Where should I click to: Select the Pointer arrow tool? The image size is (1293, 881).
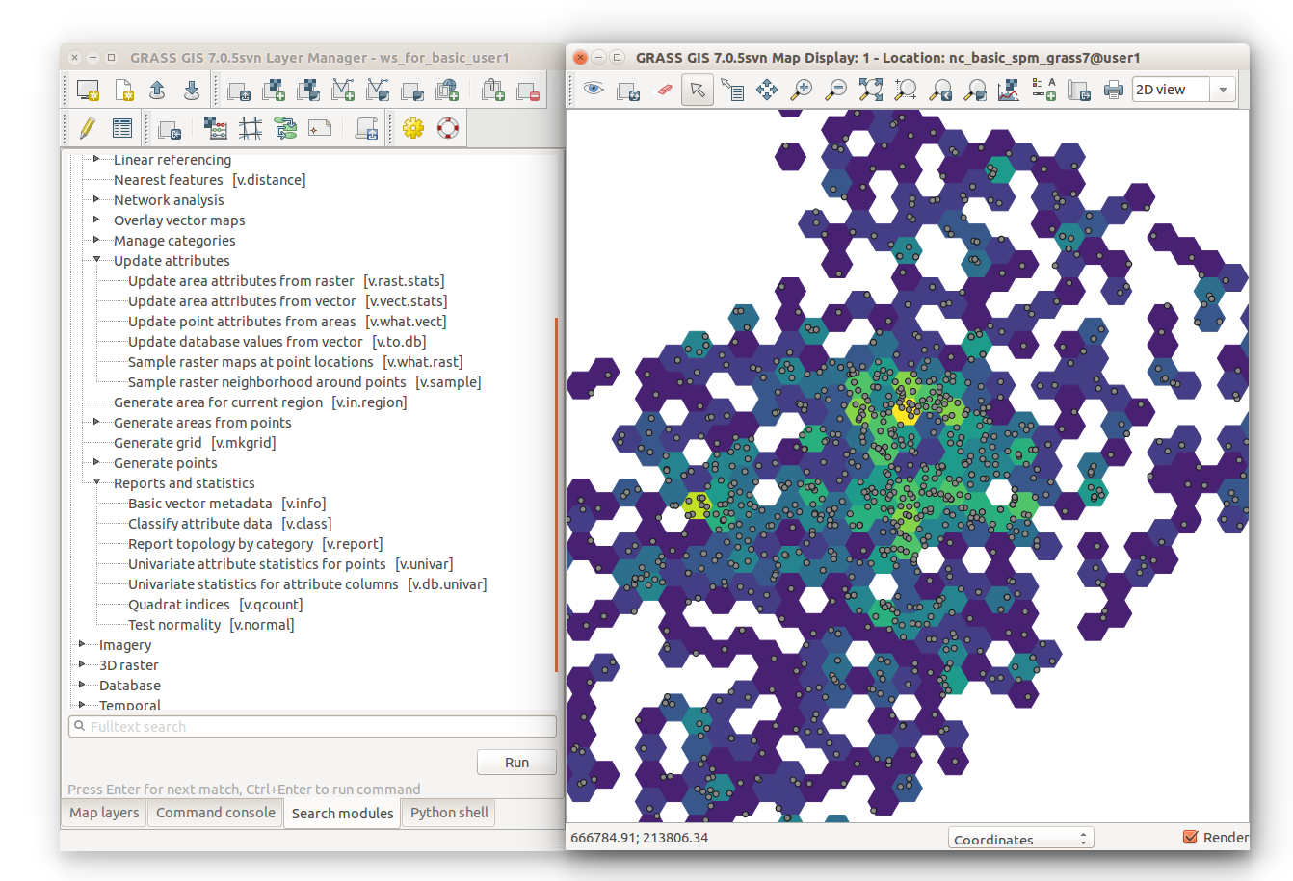(x=698, y=90)
